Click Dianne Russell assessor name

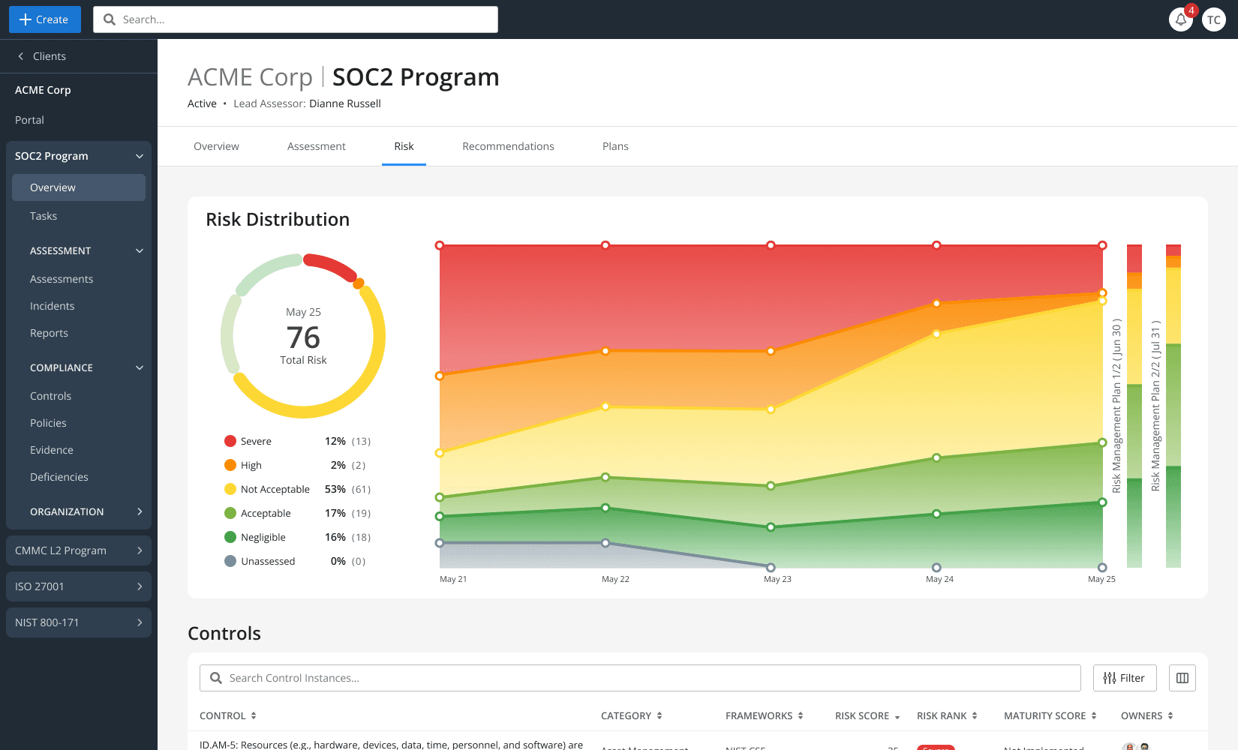(x=345, y=103)
